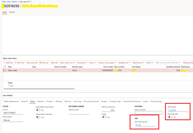Expand the Stock menu
This screenshot has width=193, height=133.
93,63
